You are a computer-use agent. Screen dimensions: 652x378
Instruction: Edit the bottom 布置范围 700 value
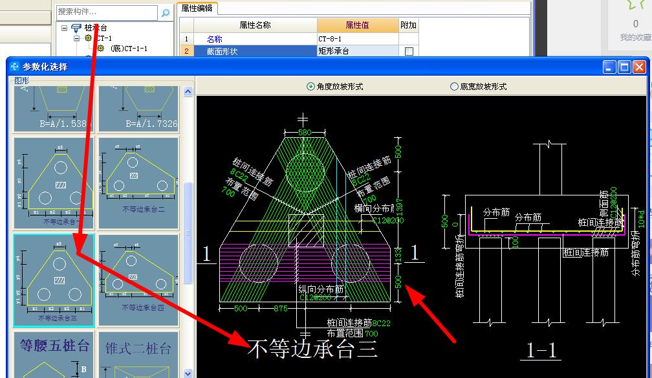[x=371, y=333]
